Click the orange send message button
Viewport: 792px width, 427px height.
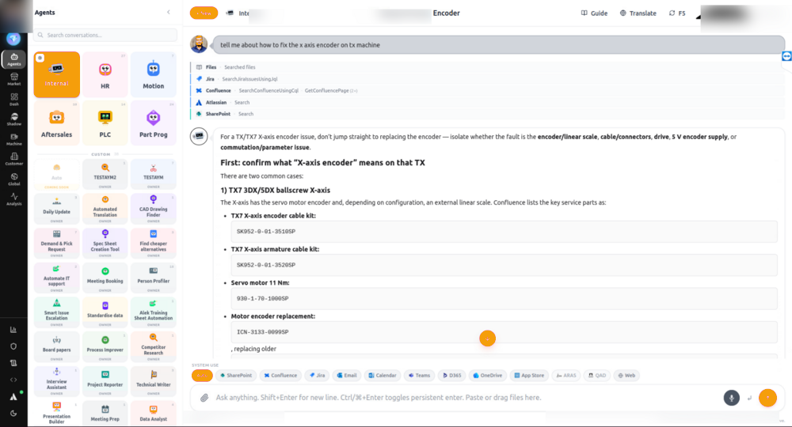coord(767,398)
